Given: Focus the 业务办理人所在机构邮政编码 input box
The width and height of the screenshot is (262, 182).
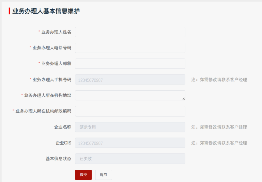Looking at the screenshot, I should pyautogui.click(x=130, y=111).
